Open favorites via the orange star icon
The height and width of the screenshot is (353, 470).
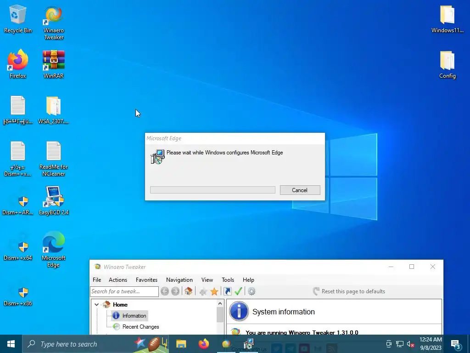(214, 291)
